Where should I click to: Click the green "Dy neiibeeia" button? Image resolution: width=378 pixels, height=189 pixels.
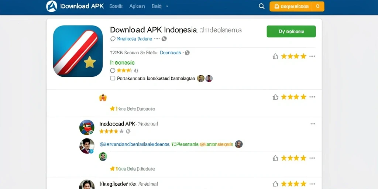291,31
